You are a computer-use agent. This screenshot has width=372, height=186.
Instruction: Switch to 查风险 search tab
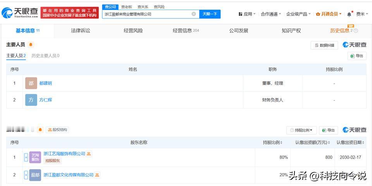[x=159, y=7]
